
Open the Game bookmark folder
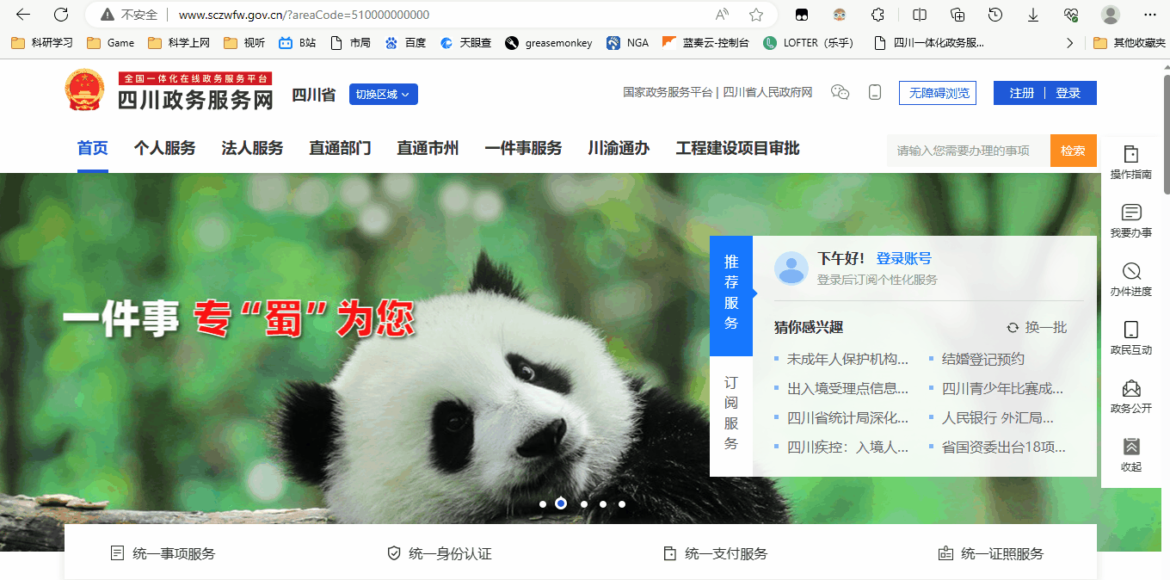(111, 42)
